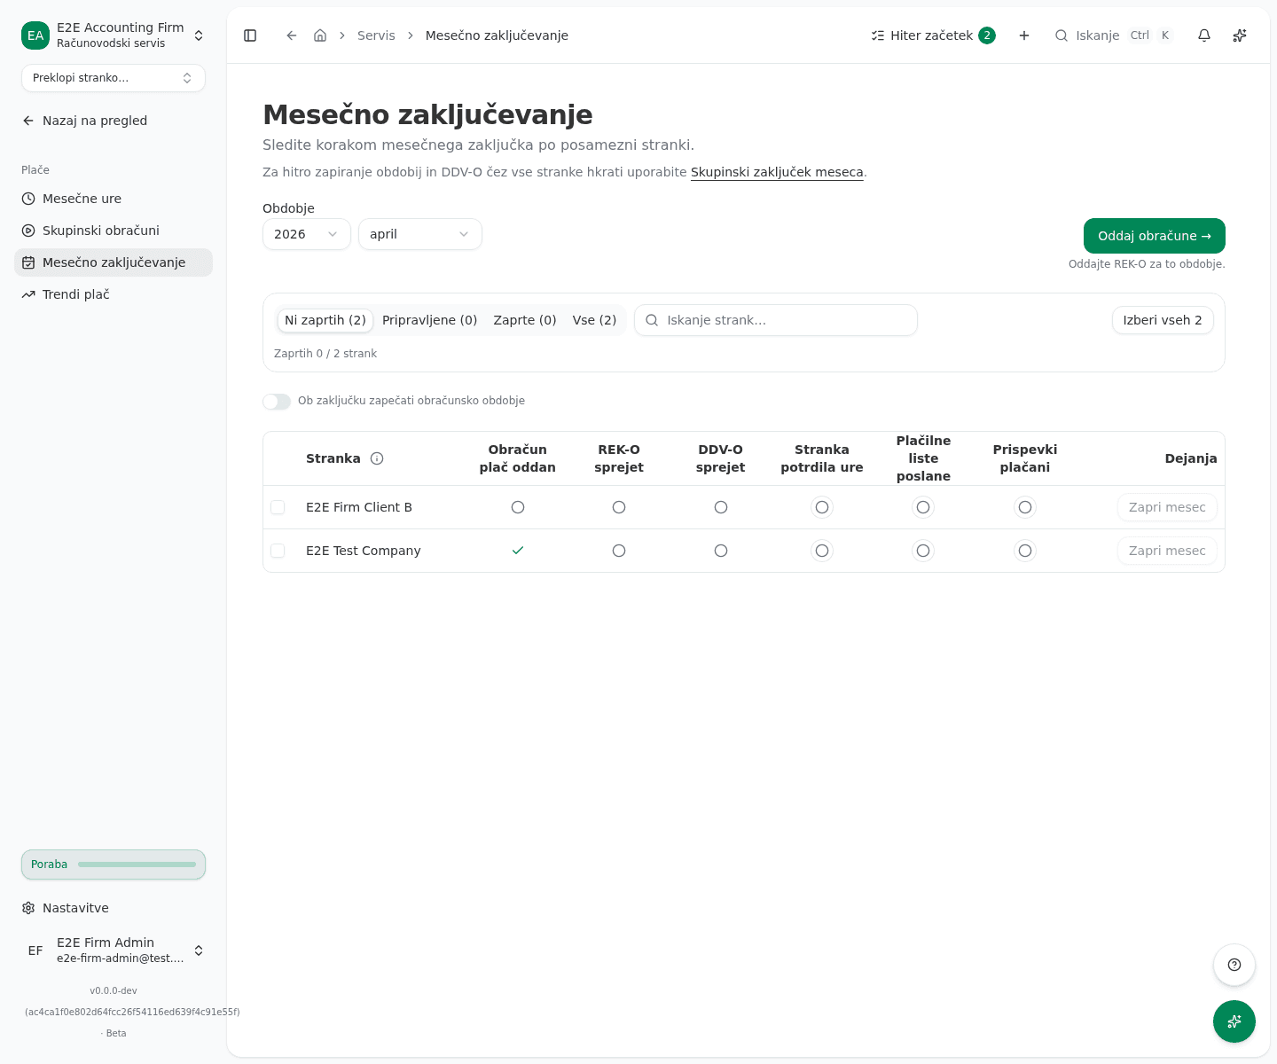This screenshot has width=1277, height=1064.
Task: Open Nastavitve settings
Action: tap(114, 908)
